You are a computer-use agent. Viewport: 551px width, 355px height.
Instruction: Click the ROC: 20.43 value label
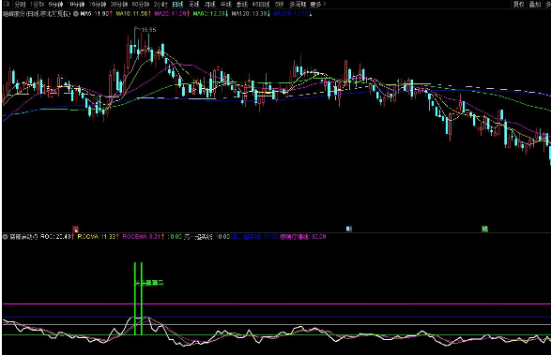click(57, 237)
